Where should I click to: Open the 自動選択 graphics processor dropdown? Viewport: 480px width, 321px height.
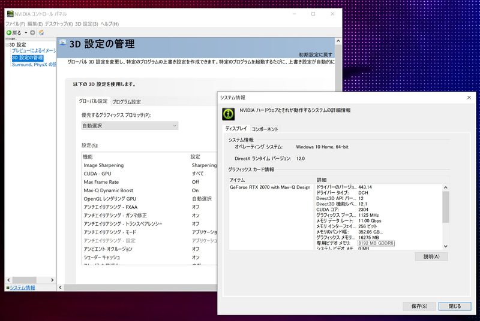coord(130,126)
